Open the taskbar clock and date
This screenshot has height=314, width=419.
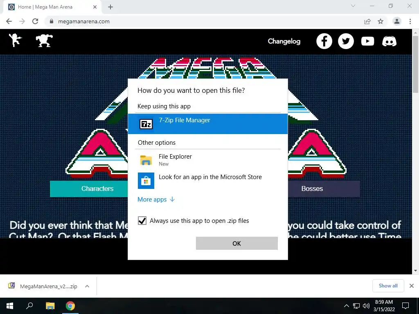384,306
